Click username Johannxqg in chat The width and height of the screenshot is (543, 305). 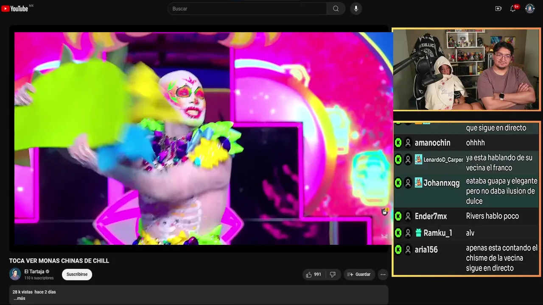pyautogui.click(x=441, y=183)
